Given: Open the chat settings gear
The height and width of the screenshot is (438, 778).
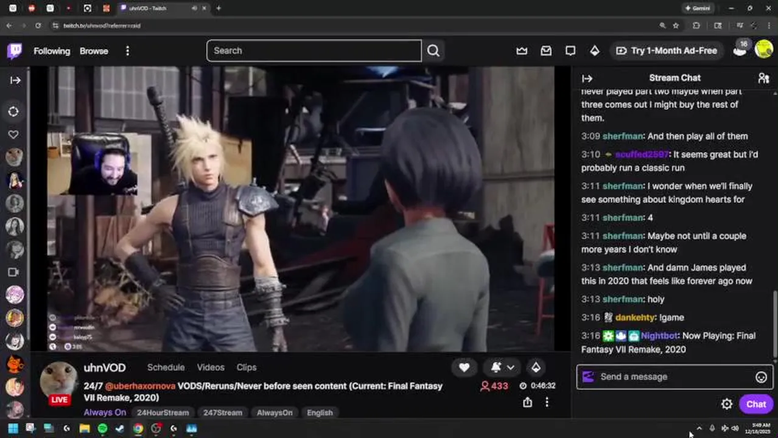Looking at the screenshot, I should coord(726,404).
